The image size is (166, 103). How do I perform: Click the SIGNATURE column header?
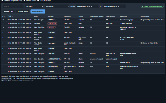point(145,16)
